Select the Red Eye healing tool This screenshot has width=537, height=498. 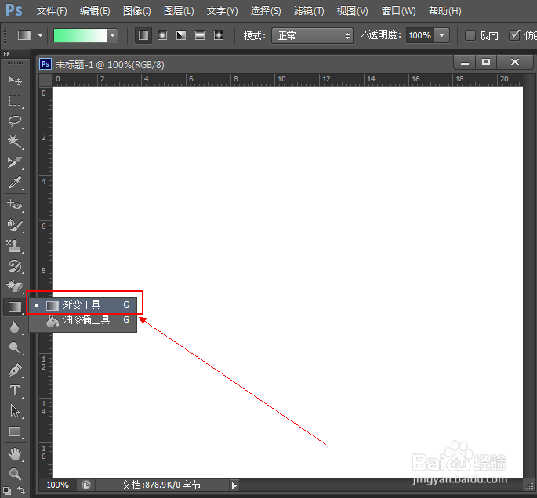[15, 204]
